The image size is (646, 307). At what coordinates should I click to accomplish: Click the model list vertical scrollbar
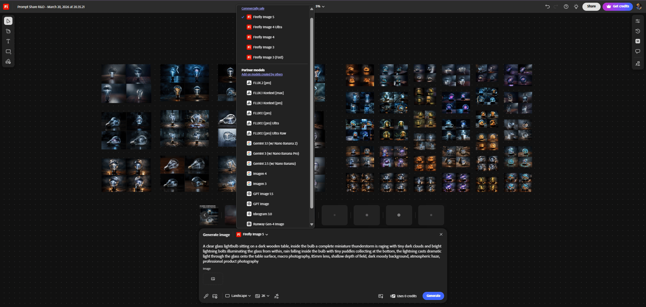(312, 113)
